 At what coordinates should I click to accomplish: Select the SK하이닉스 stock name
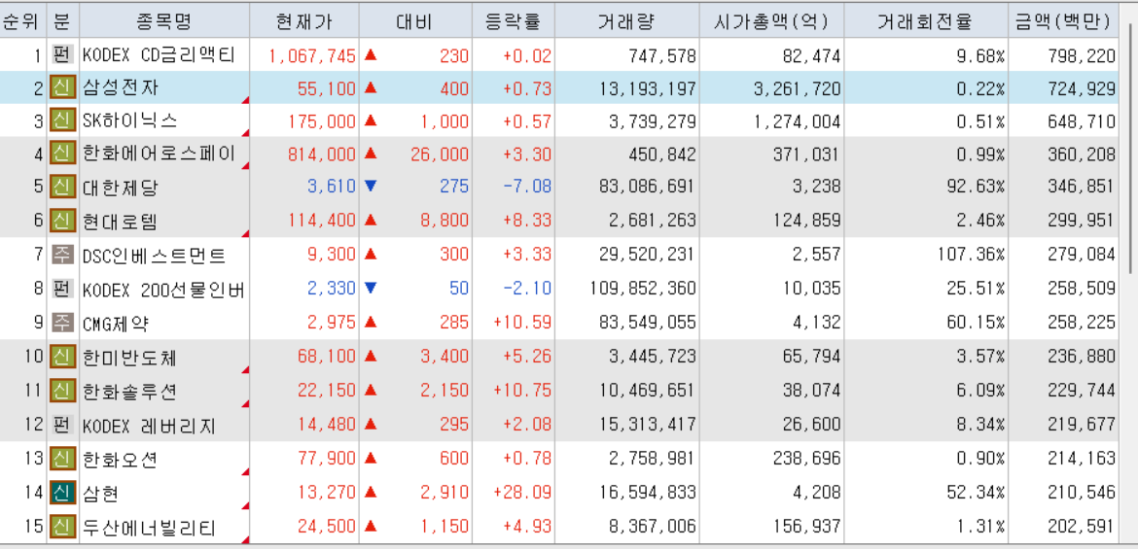130,121
